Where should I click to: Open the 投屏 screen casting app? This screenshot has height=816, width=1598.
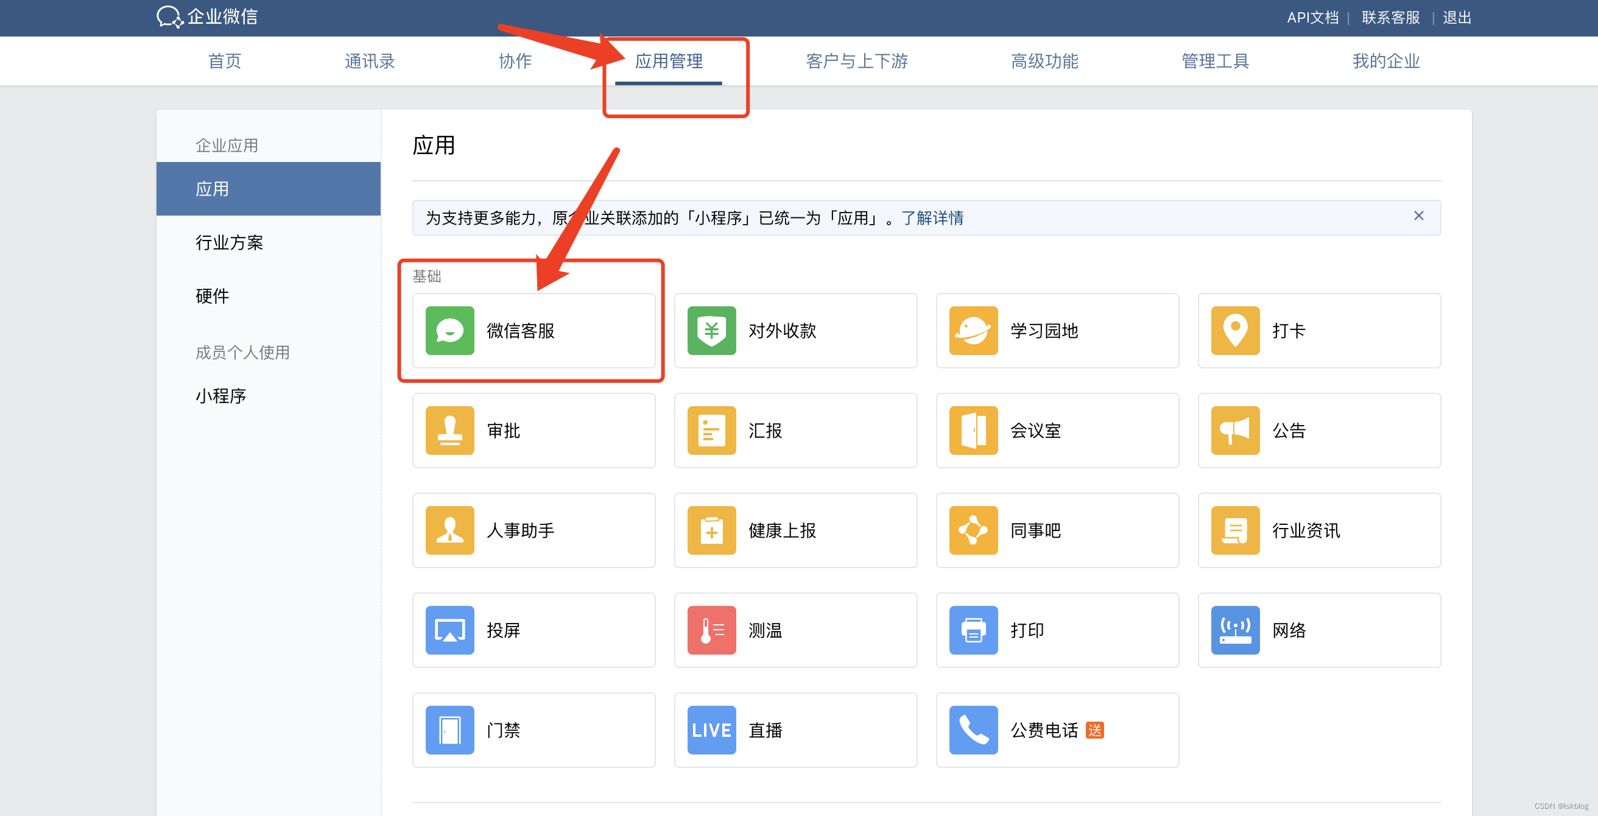click(x=532, y=630)
